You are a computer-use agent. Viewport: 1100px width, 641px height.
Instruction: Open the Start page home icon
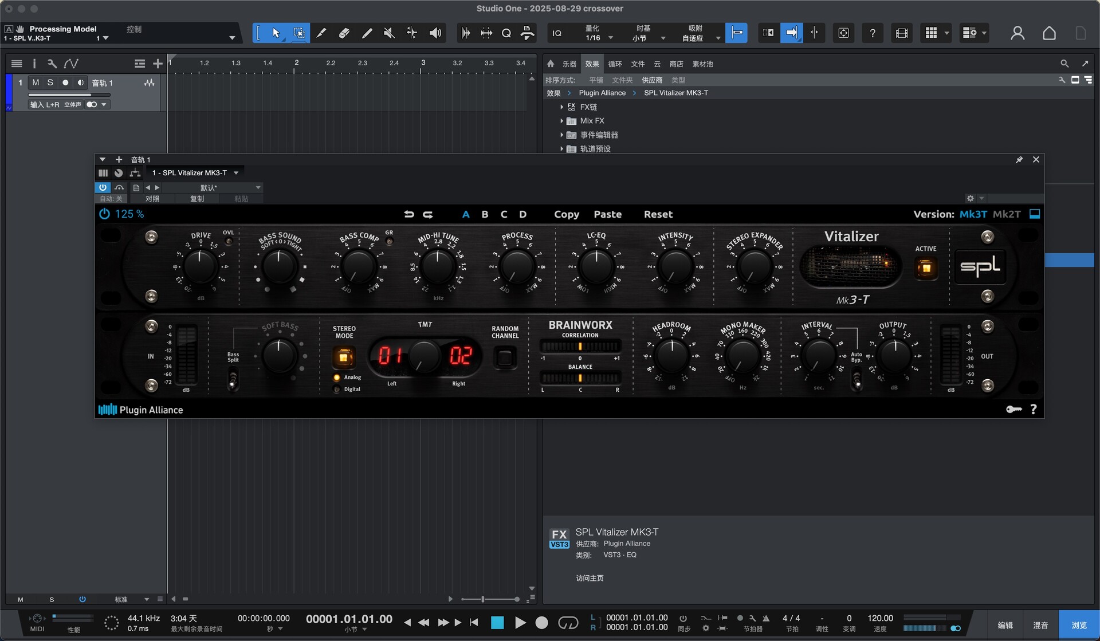[1049, 33]
